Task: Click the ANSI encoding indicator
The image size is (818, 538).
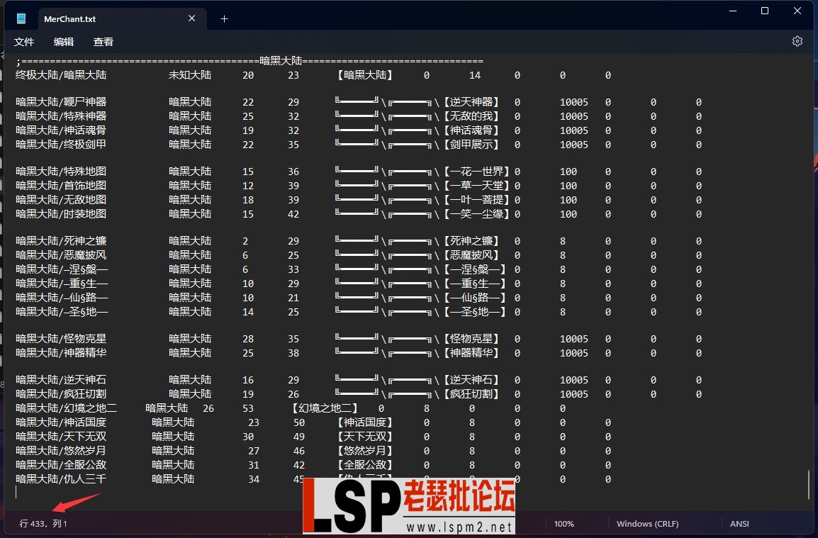Action: pos(739,524)
